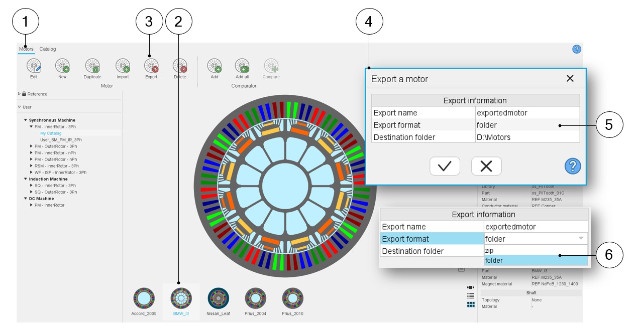Confirm the export with the checkmark button

[445, 166]
